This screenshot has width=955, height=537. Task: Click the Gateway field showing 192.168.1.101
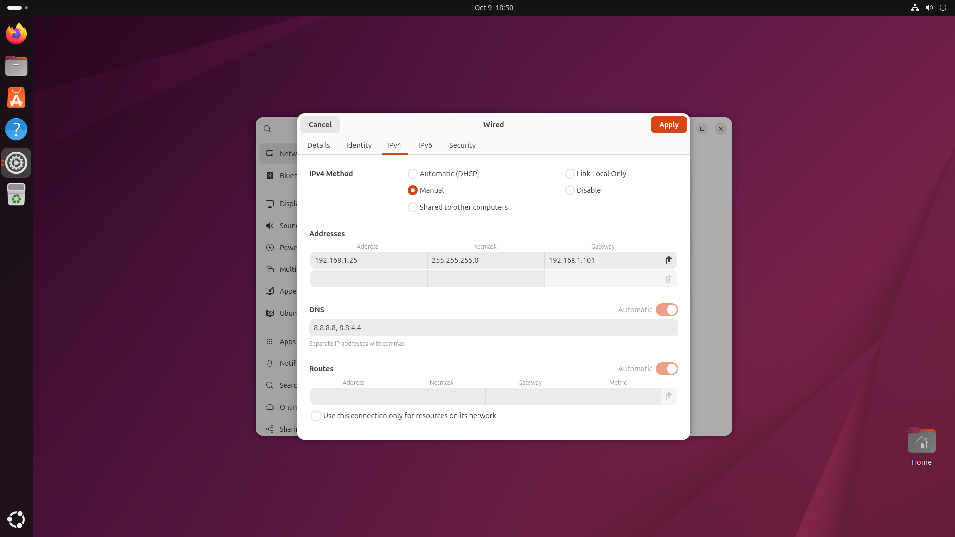[x=602, y=260]
